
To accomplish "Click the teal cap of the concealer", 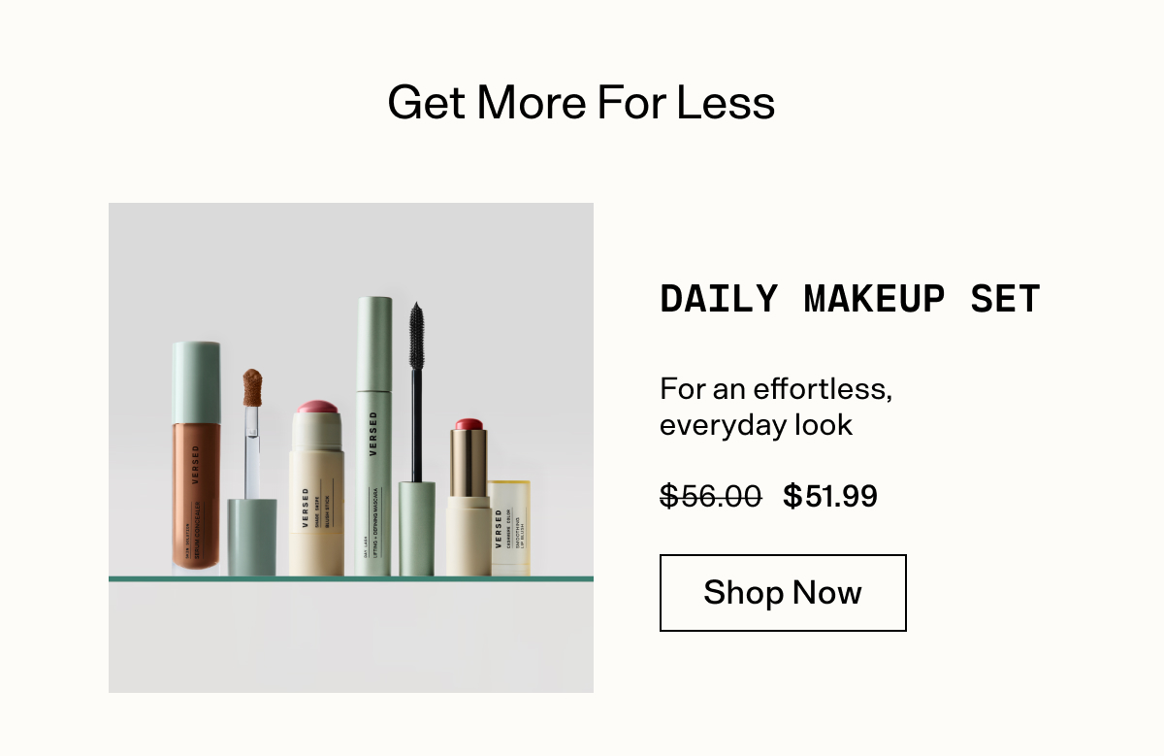I will click(196, 382).
